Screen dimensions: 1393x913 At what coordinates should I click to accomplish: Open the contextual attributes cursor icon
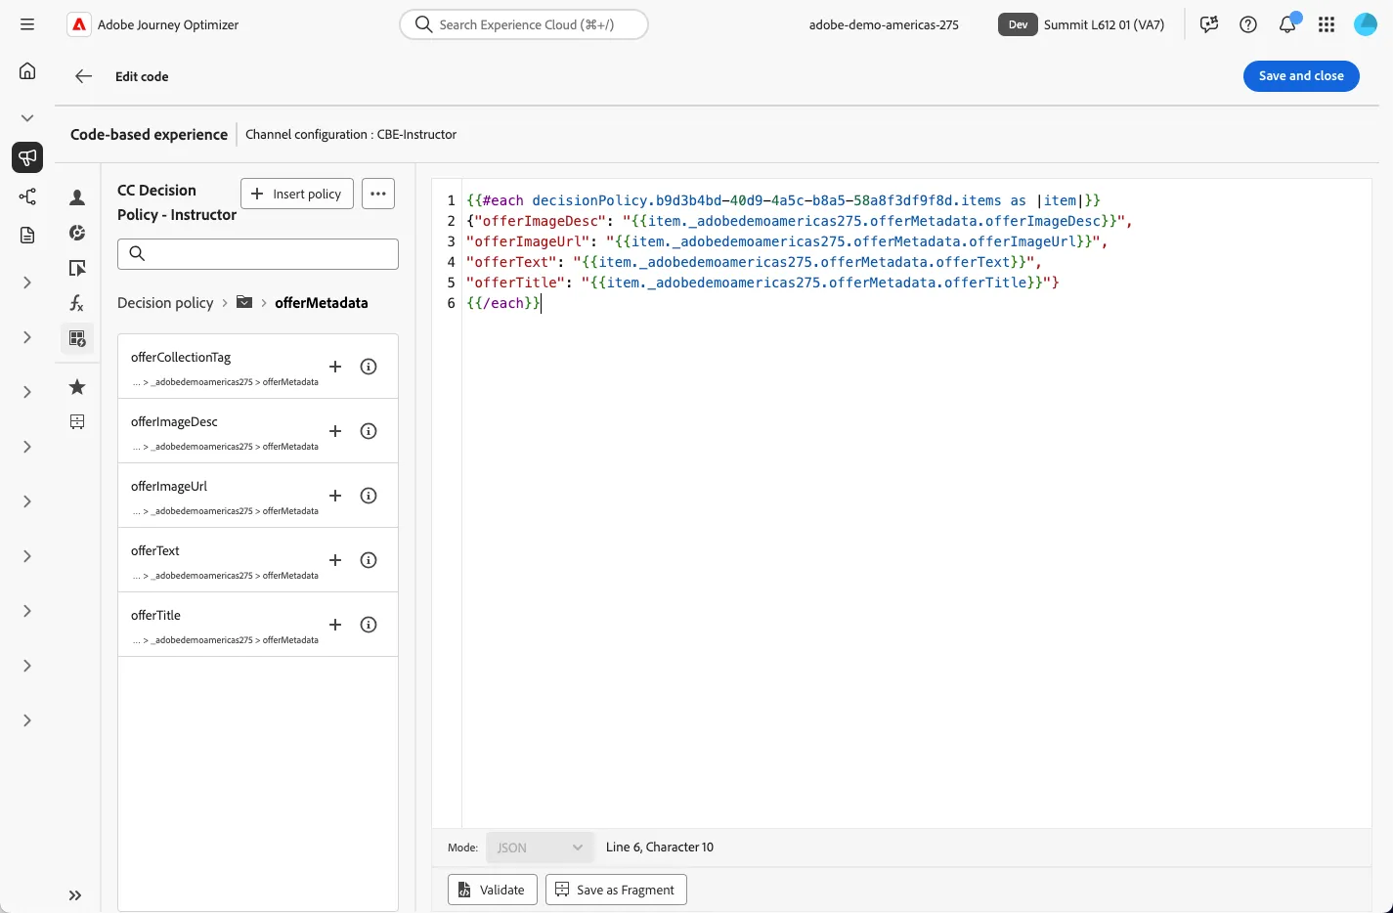pos(77,268)
